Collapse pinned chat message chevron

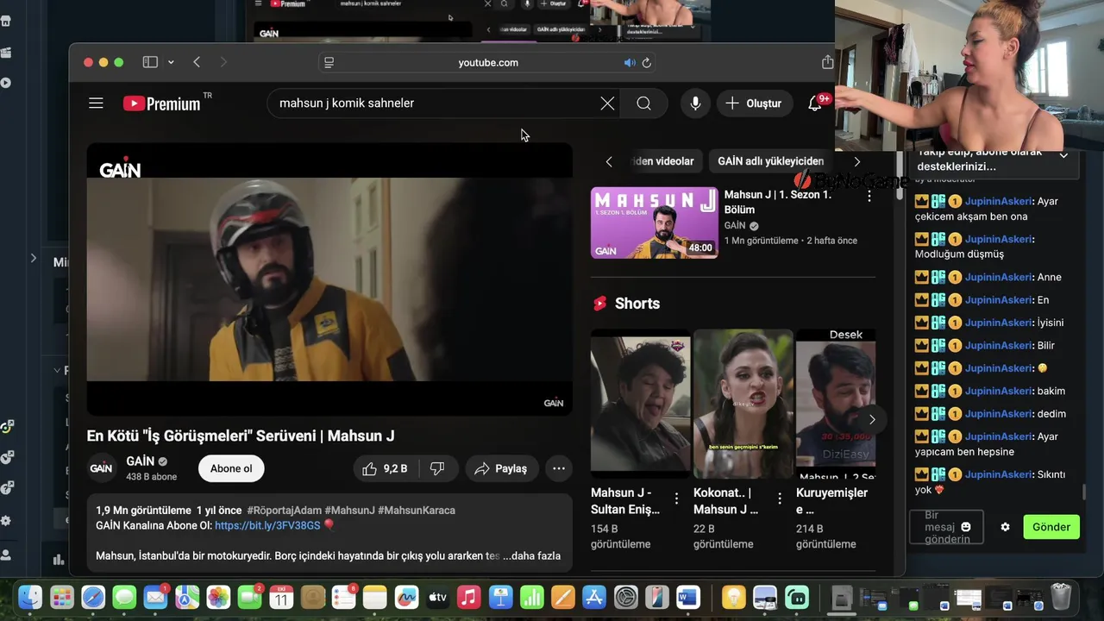tap(1063, 156)
